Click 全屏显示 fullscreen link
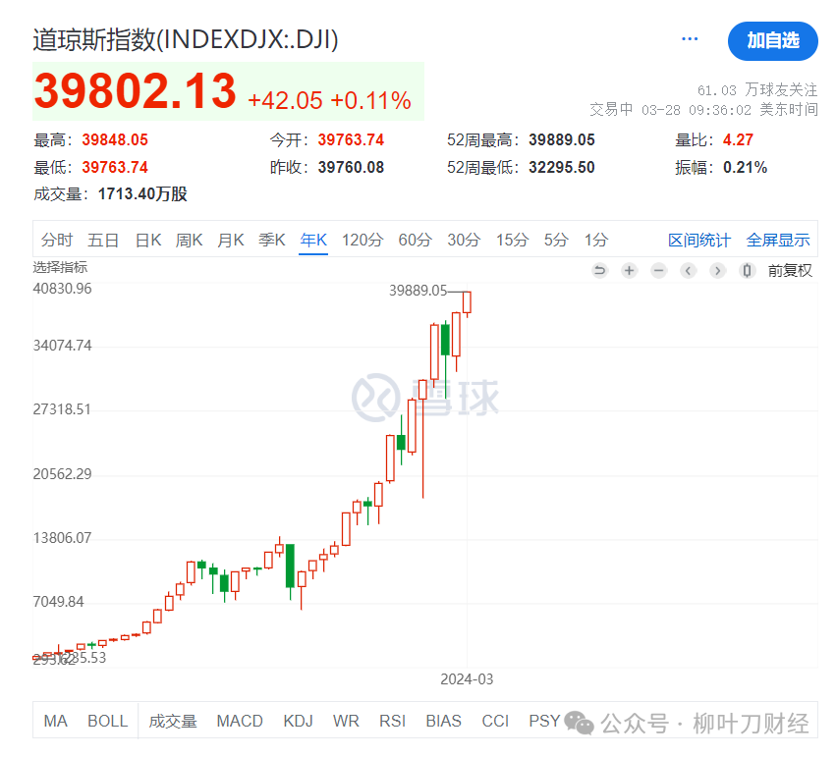The width and height of the screenshot is (836, 757). (778, 241)
